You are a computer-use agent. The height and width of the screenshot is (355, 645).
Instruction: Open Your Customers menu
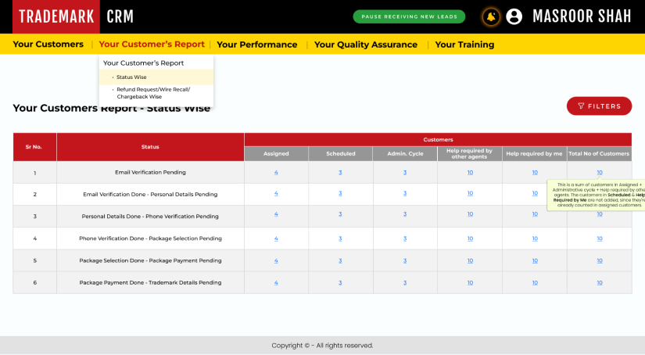pos(48,45)
